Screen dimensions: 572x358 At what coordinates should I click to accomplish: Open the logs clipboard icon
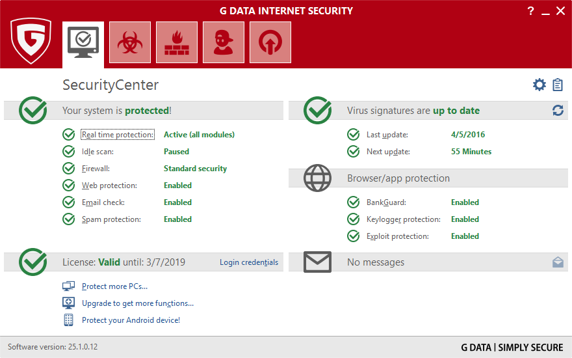(x=558, y=85)
